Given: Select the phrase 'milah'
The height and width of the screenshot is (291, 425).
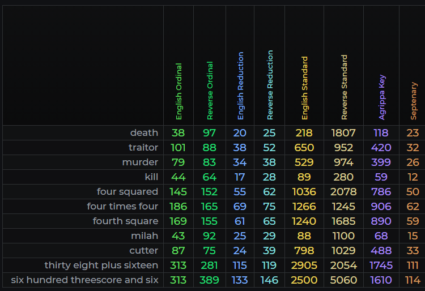Looking at the screenshot, I should 144,236.
